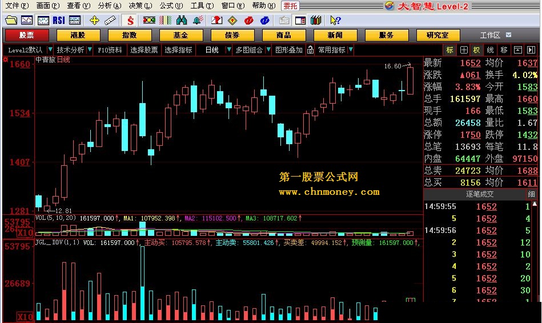
Task: Select the 服务 category button
Action: [387, 35]
